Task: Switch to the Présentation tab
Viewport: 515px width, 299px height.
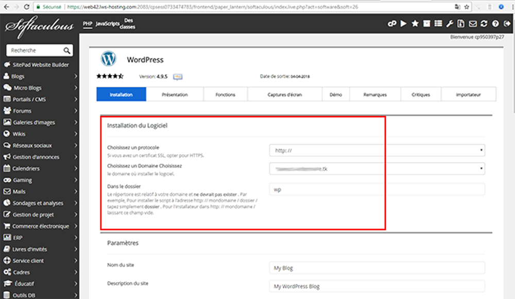Action: click(175, 95)
